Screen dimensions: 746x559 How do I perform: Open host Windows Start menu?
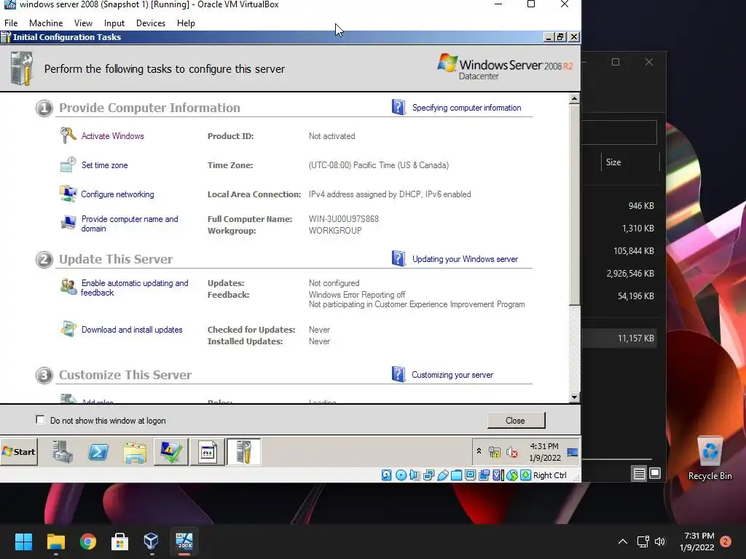[x=23, y=542]
